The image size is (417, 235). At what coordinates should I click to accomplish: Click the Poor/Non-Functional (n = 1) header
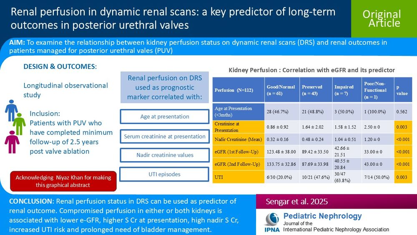coord(378,90)
